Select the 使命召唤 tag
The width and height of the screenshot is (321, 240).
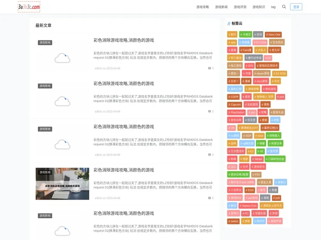click(235, 120)
